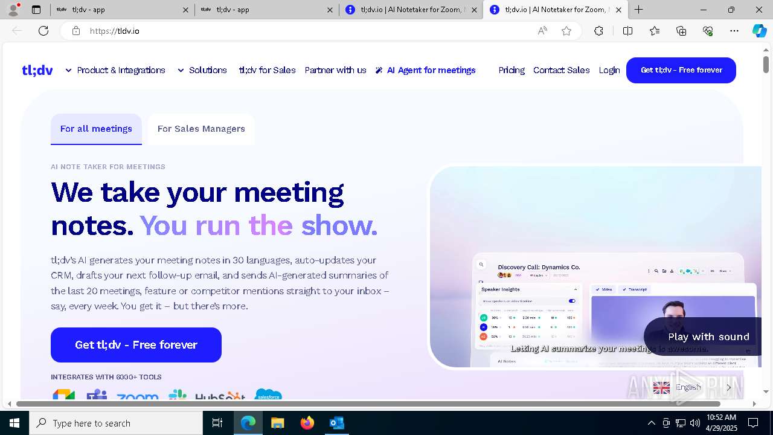The image size is (773, 435).
Task: Go to Pricing page
Action: pyautogui.click(x=512, y=70)
